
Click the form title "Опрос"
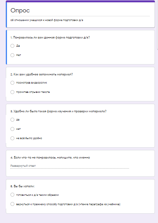[x=20, y=10]
